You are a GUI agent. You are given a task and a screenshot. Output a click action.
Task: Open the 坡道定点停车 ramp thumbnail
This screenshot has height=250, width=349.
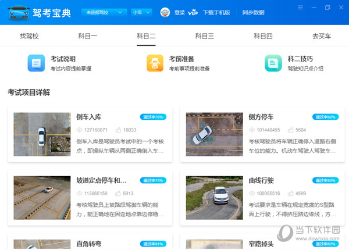coord(42,198)
